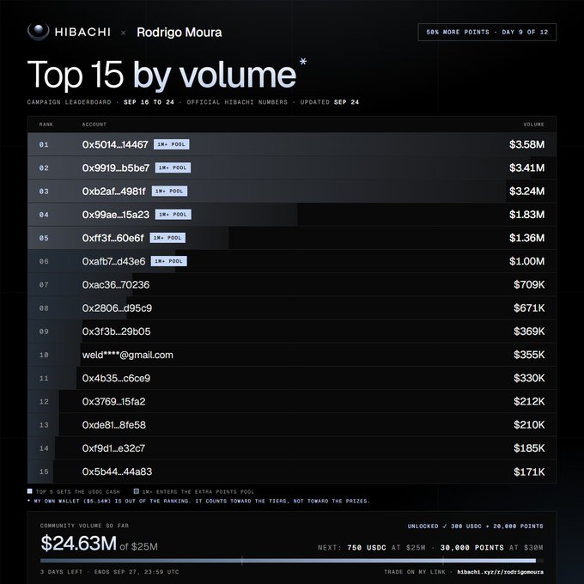The height and width of the screenshot is (584, 584).
Task: Select account 0x99ae...15a23
Action: 116,215
